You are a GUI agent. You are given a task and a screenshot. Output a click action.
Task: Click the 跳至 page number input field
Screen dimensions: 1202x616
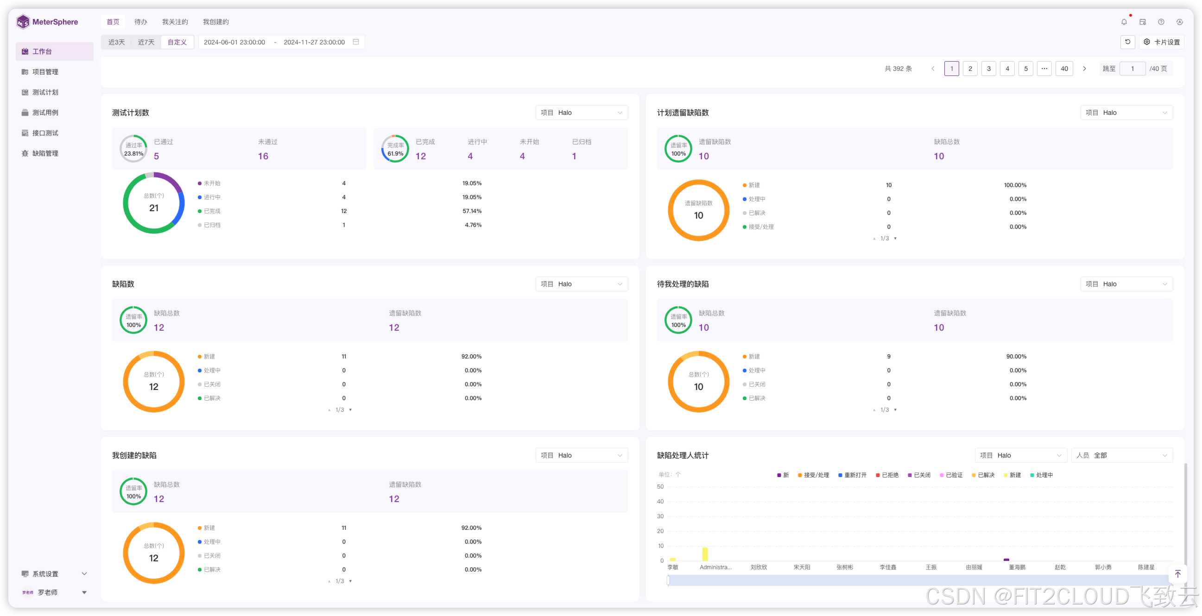tap(1132, 69)
